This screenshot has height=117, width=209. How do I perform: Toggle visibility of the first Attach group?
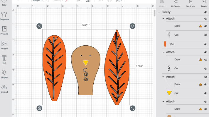205,19
